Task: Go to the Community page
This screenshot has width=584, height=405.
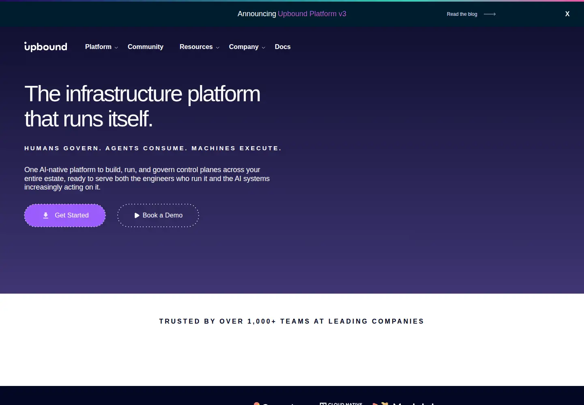Action: point(146,47)
